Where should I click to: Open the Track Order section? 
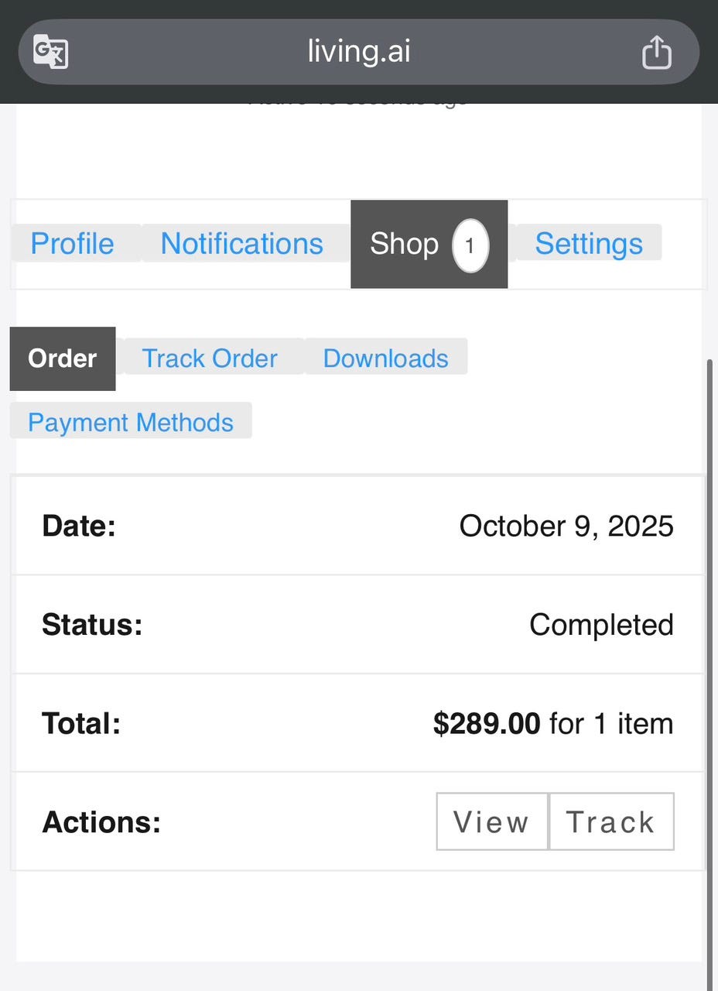tap(210, 358)
